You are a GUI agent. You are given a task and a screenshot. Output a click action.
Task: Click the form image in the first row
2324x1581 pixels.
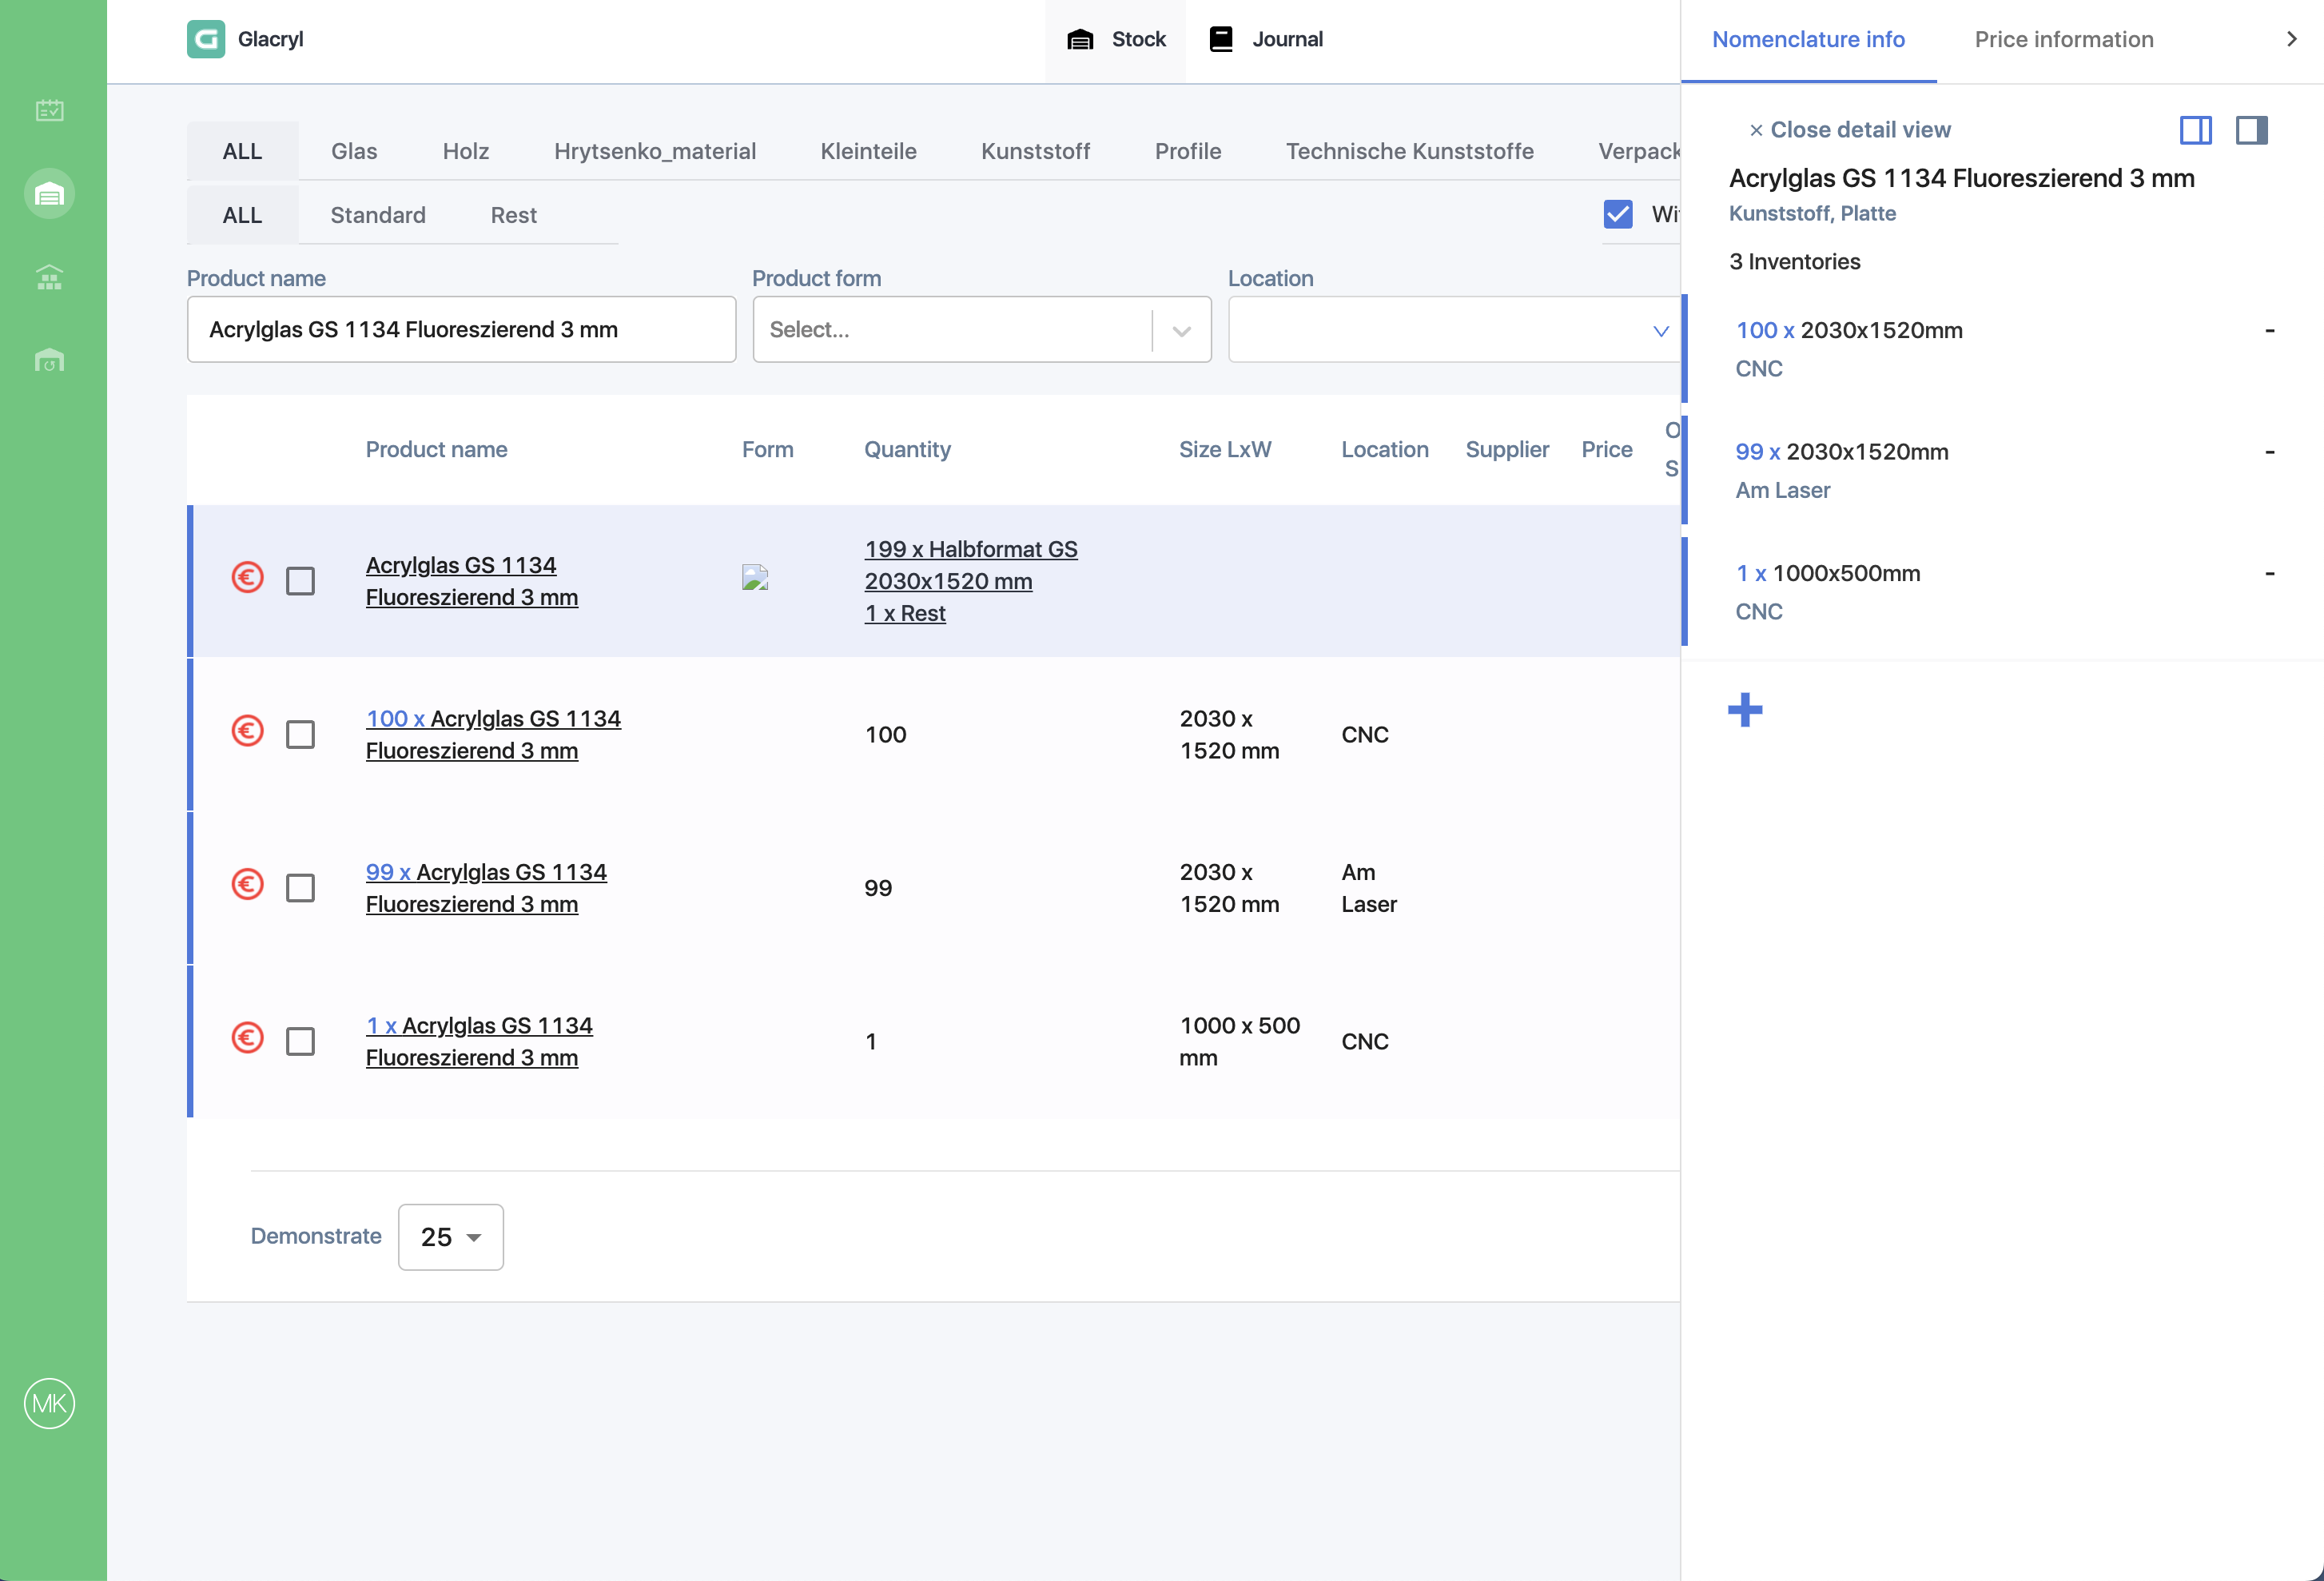point(755,578)
